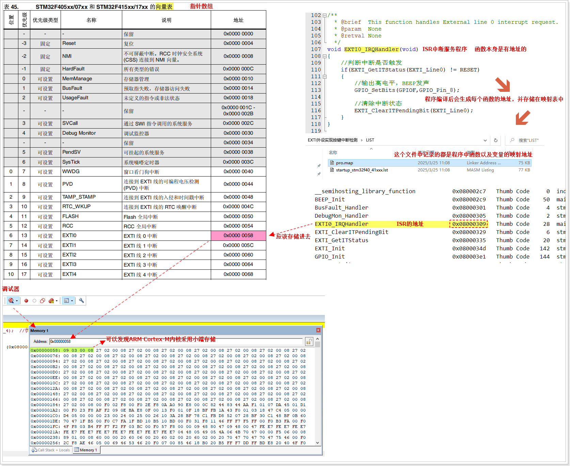
Task: Click the LIST breadcrumb segment
Action: click(370, 140)
